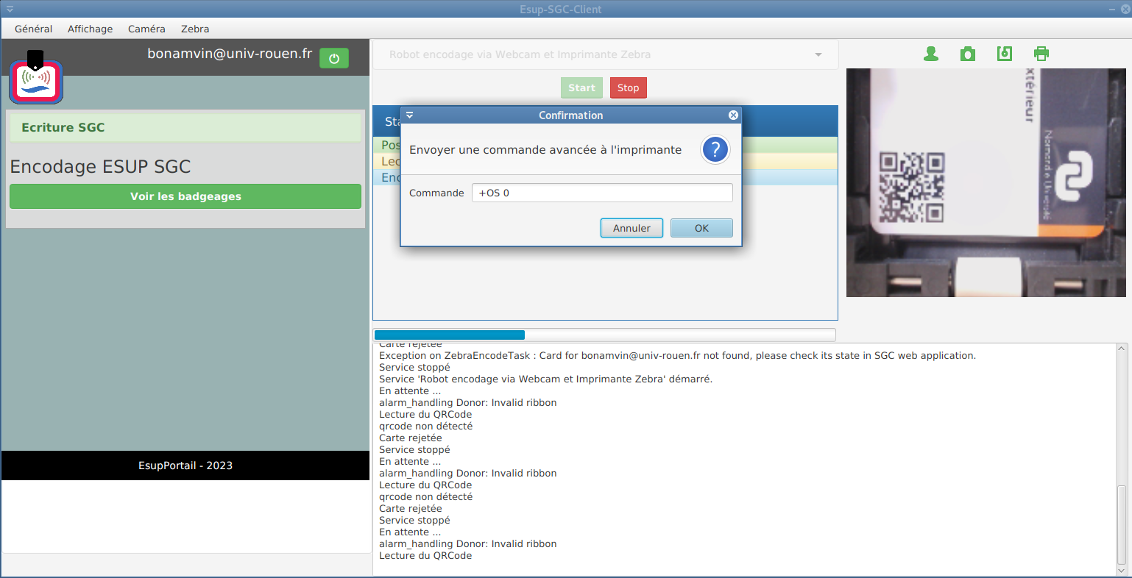Viewport: 1132px width, 578px height.
Task: Open the main window title bar menu
Action: (x=10, y=10)
